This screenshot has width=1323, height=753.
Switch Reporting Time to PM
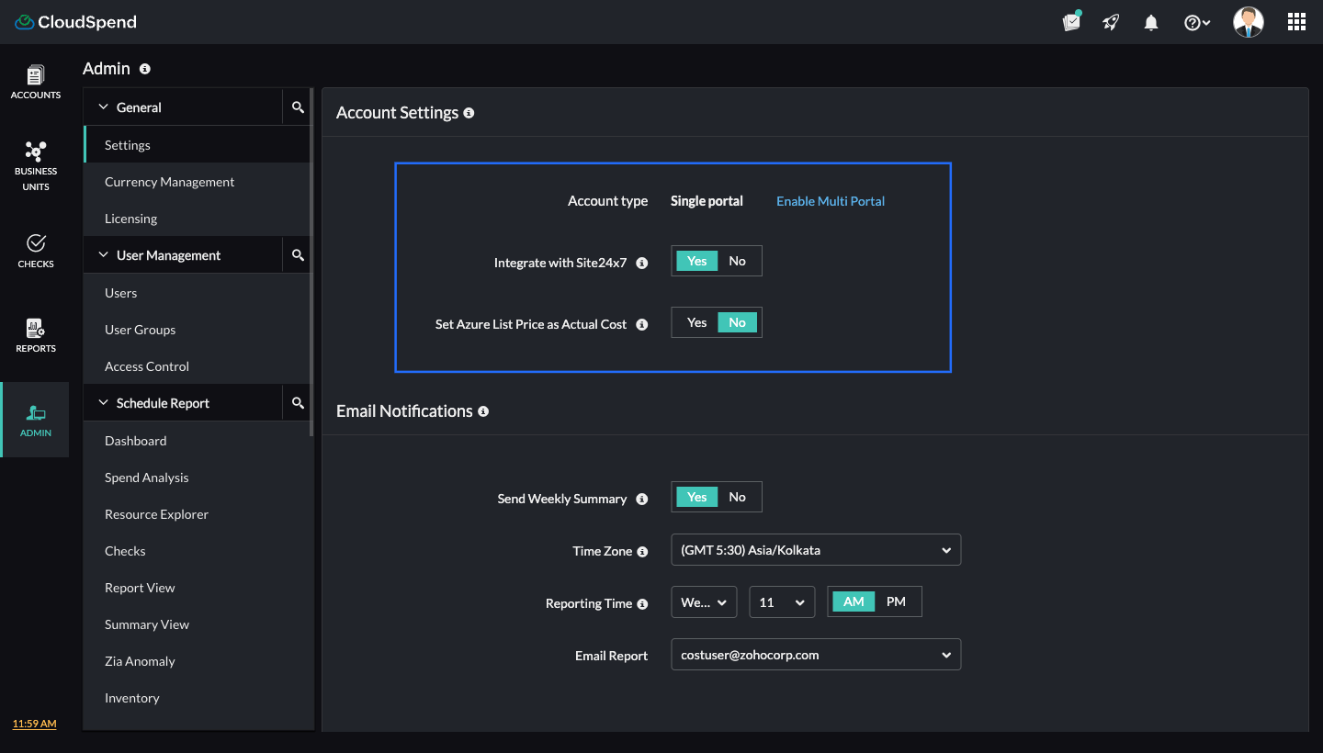coord(896,601)
